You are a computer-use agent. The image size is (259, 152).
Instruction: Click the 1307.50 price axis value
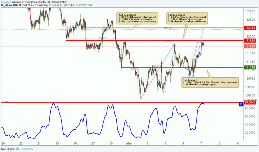click(x=250, y=78)
